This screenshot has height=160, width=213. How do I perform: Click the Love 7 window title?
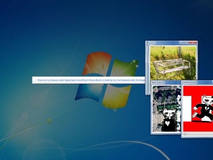click(x=152, y=43)
